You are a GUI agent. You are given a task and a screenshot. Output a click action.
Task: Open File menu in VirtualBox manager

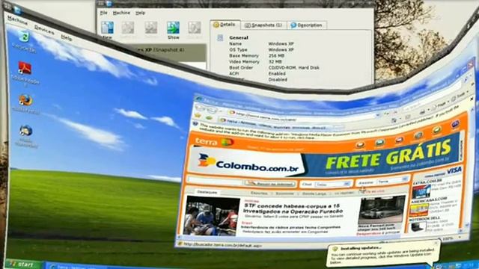click(104, 13)
